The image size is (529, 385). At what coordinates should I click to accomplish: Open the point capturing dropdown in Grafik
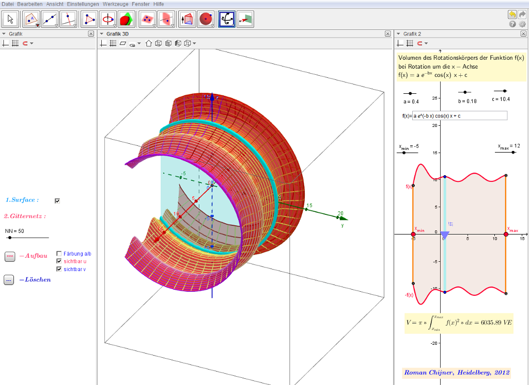[32, 43]
